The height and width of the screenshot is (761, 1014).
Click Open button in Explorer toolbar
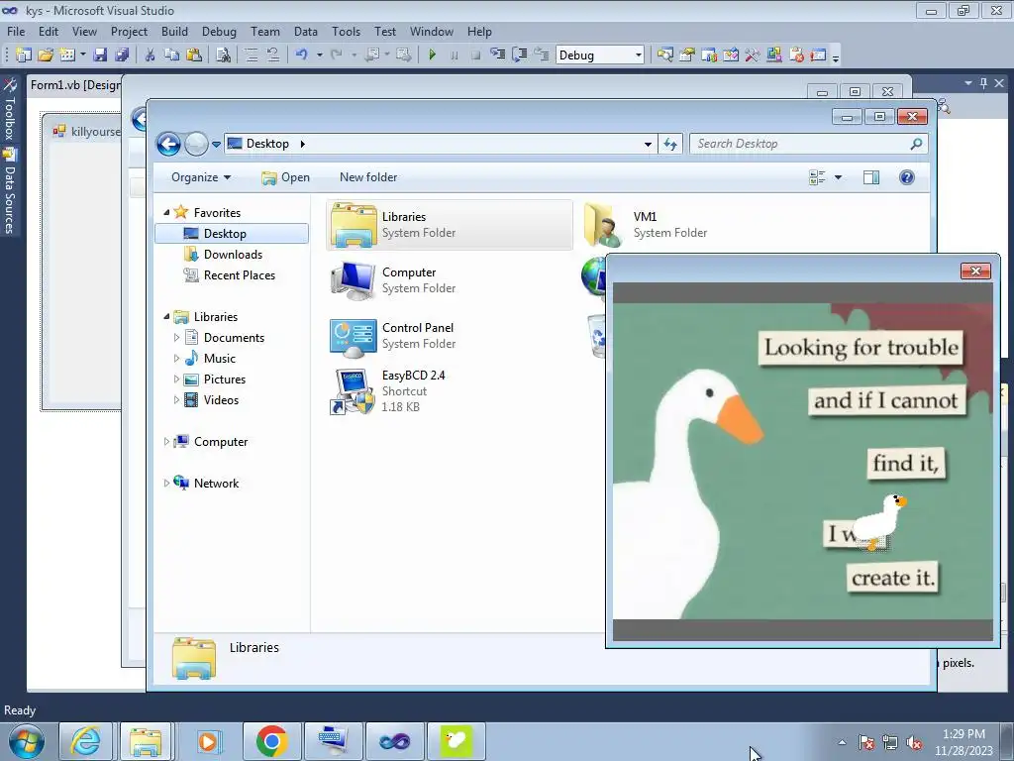[x=286, y=177]
